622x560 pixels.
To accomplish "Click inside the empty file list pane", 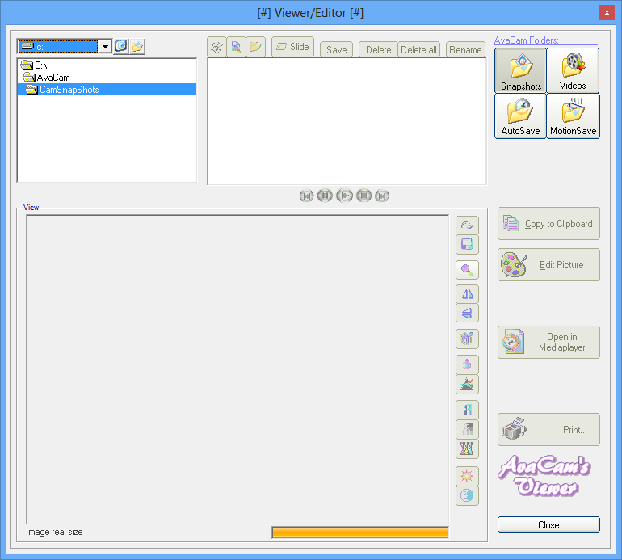I will click(347, 121).
